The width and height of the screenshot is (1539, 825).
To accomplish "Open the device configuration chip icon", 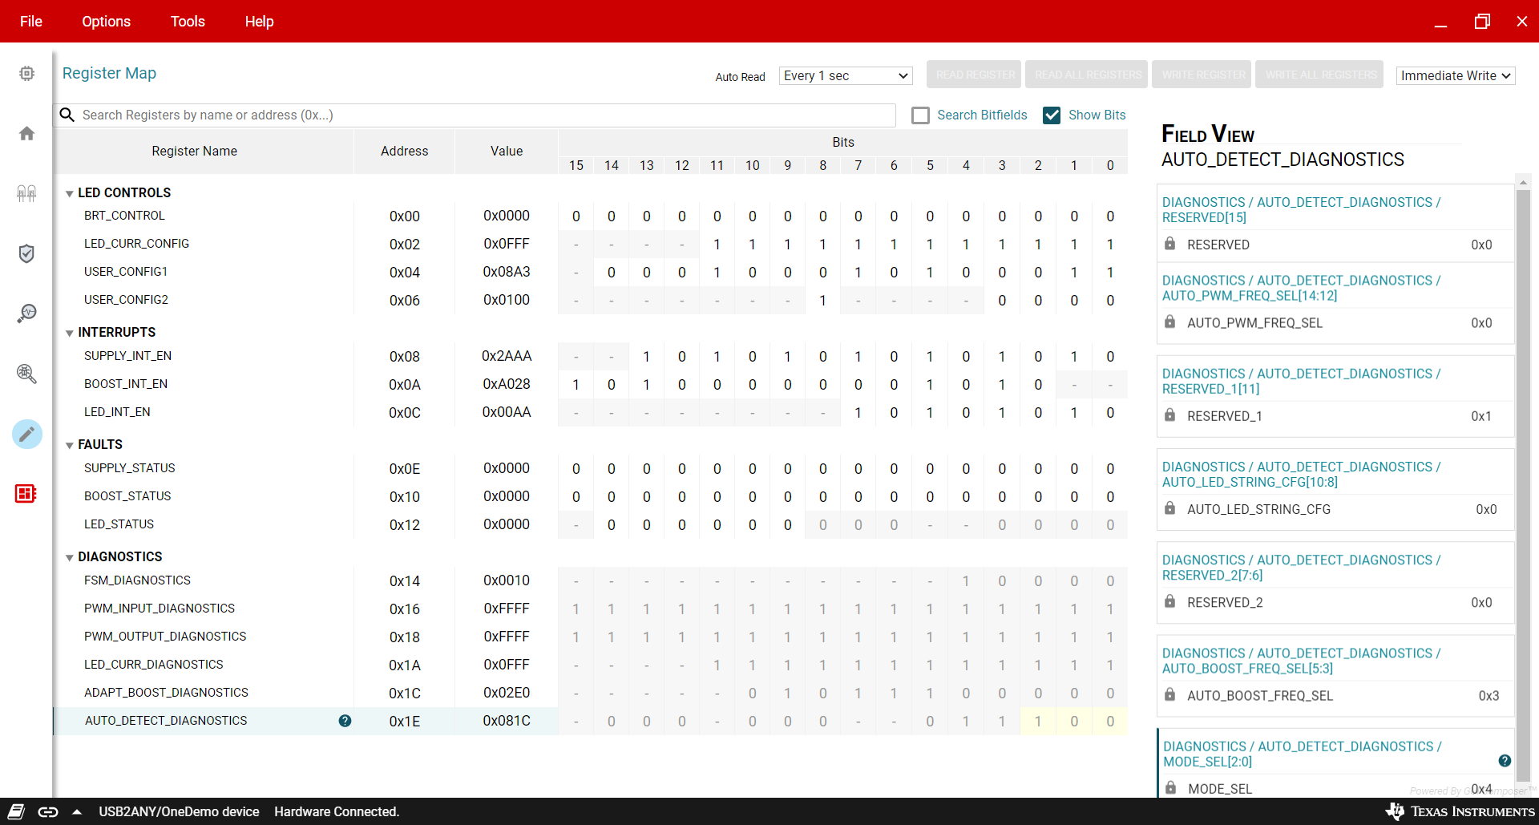I will (x=26, y=73).
